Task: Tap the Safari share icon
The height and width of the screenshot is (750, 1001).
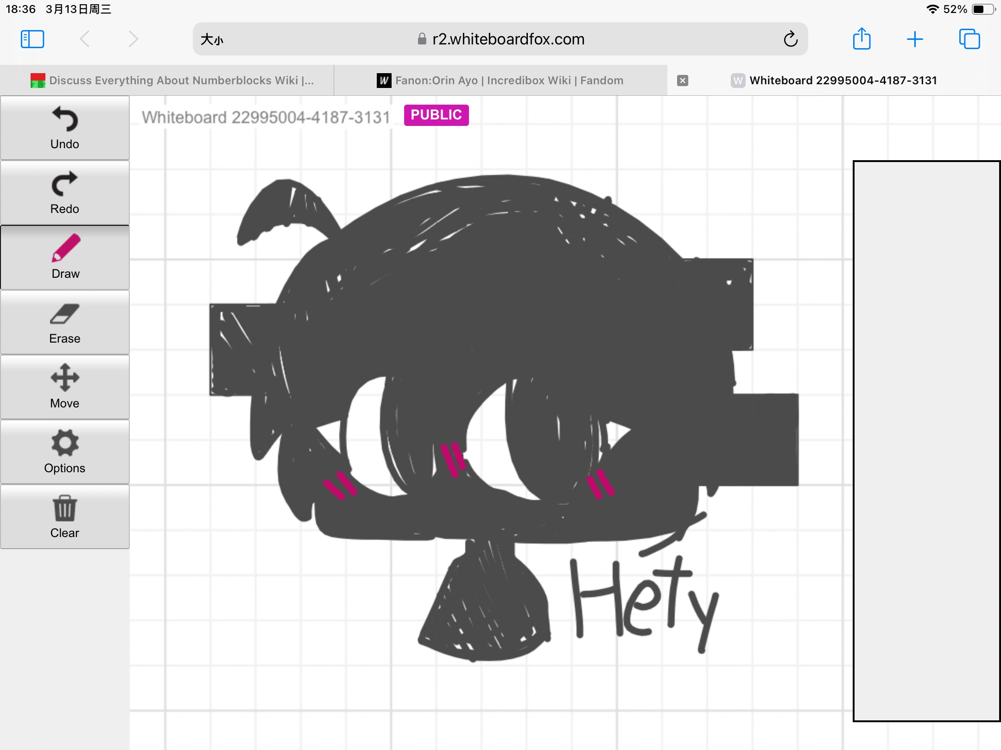Action: (x=862, y=39)
